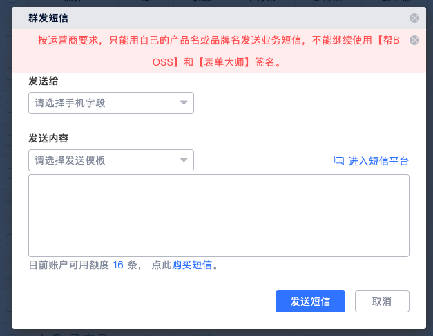The image size is (433, 336).
Task: Dismiss the red carrier warning banner
Action: pos(414,40)
